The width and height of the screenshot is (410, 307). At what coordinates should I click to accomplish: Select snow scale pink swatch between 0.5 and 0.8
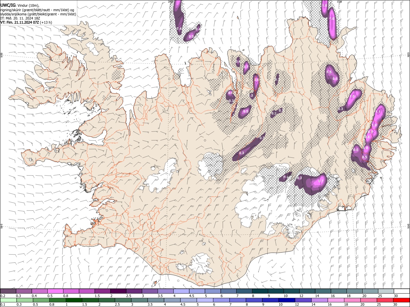(55, 291)
